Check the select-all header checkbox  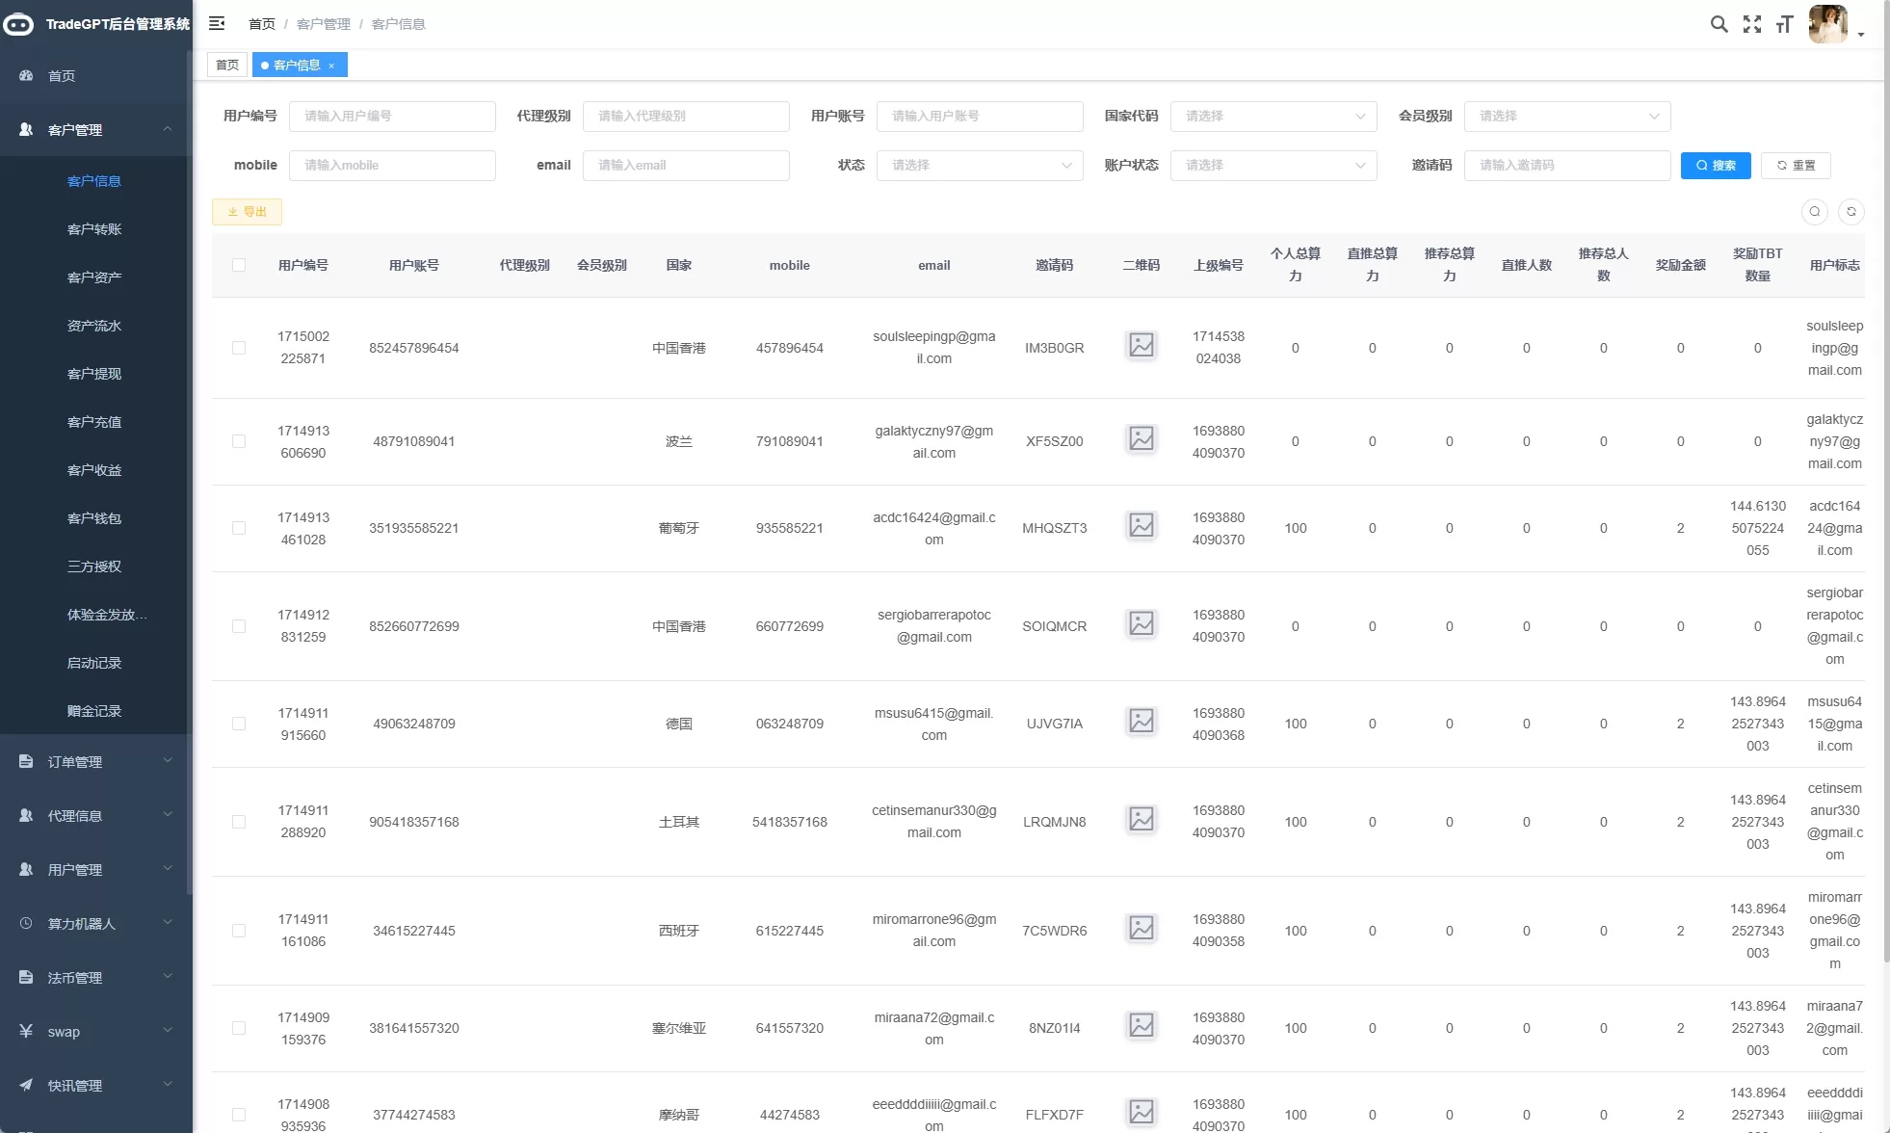(x=239, y=265)
